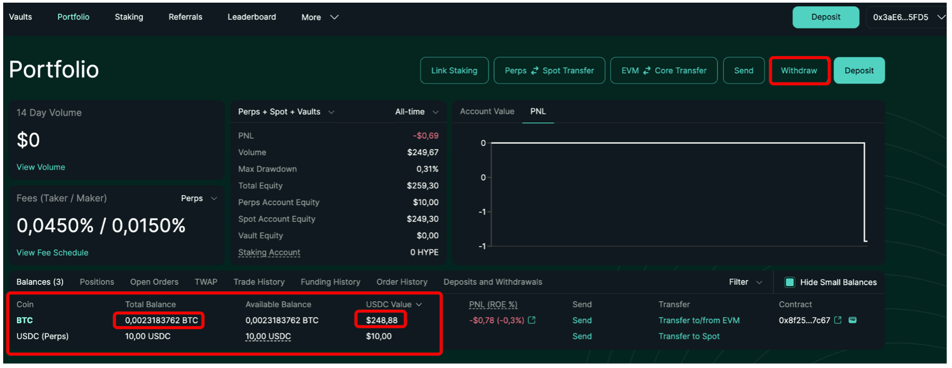Click the Link Staking button
Viewport: 952px width, 368px height.
coord(454,71)
